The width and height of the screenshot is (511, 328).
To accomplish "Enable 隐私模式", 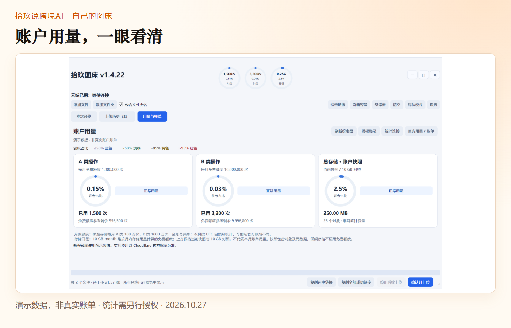I will [x=415, y=105].
